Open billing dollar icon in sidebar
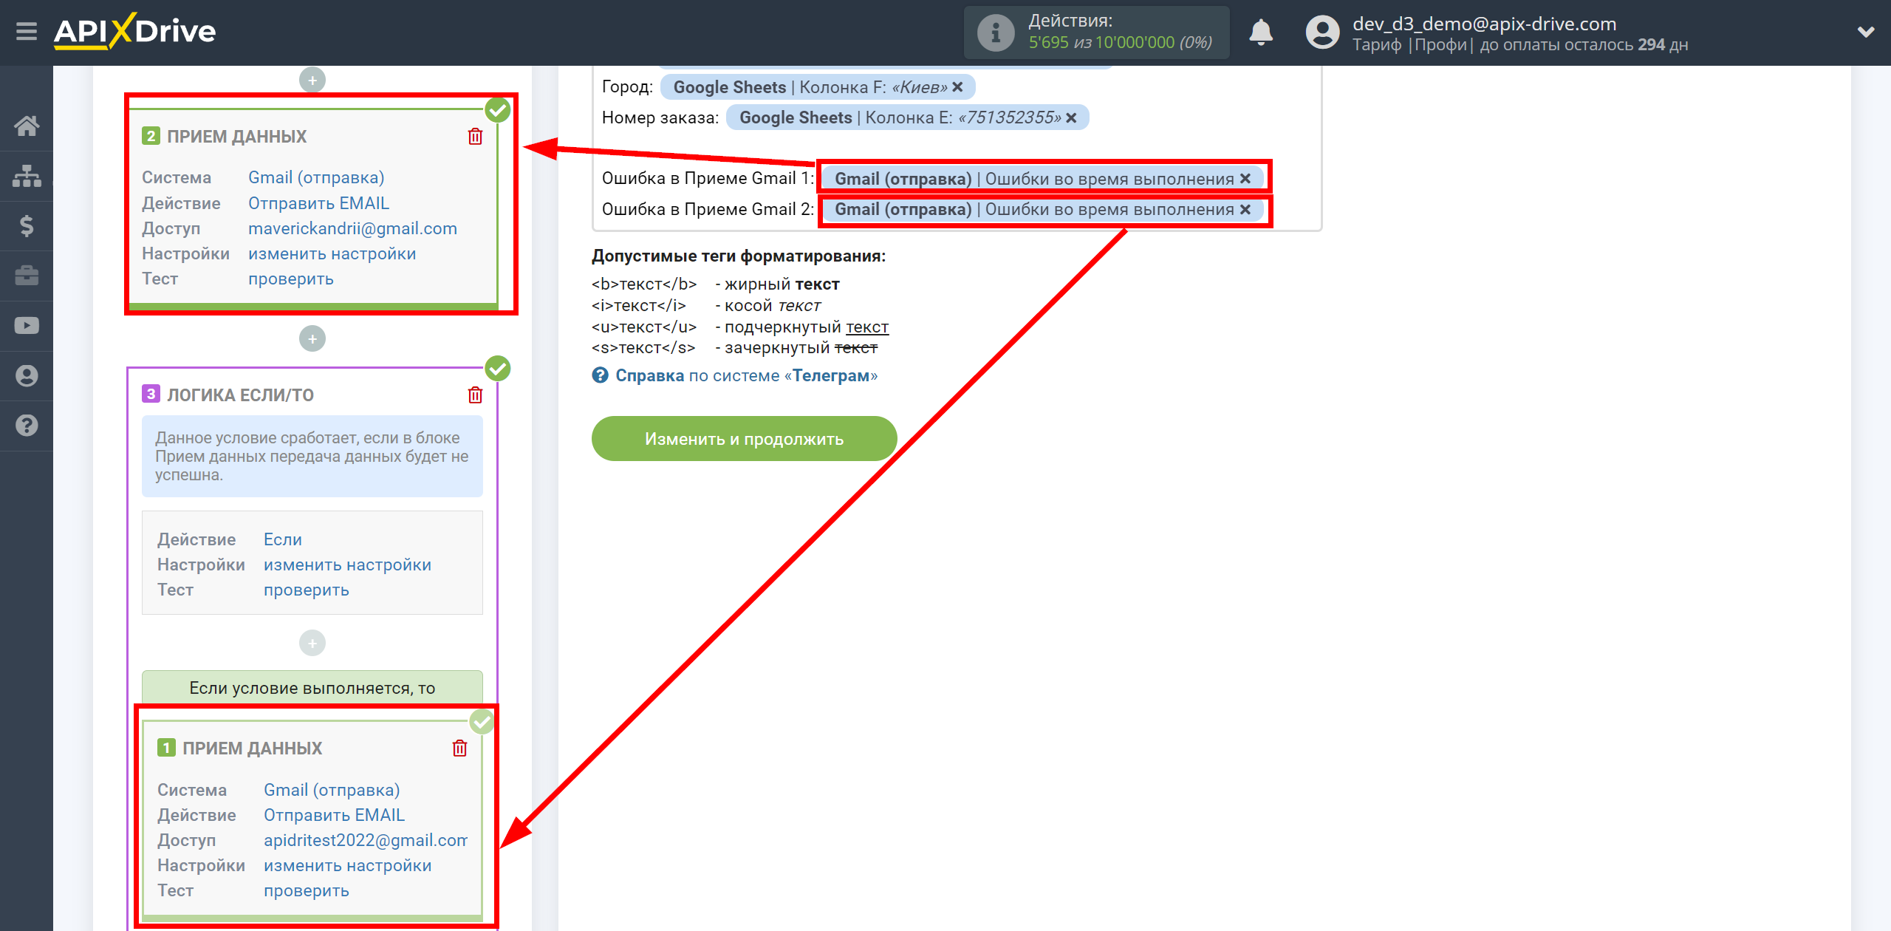The width and height of the screenshot is (1891, 931). [x=27, y=226]
